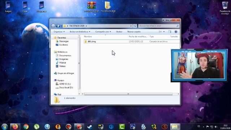Screen dimensions: 231x130
Task: Select Grupo en el hogar
Action: [x=66, y=73]
